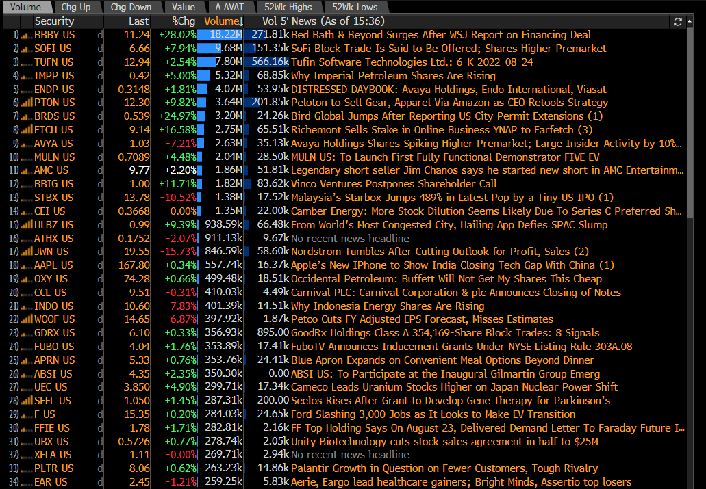Open Petco Cuts FY Adjusted EPS headline

[x=422, y=319]
